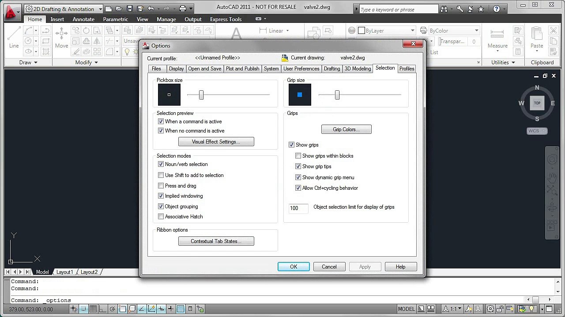Viewport: 565px width, 317px height.
Task: Click the New drawing icon in quick access toolbar
Action: pyautogui.click(x=109, y=8)
